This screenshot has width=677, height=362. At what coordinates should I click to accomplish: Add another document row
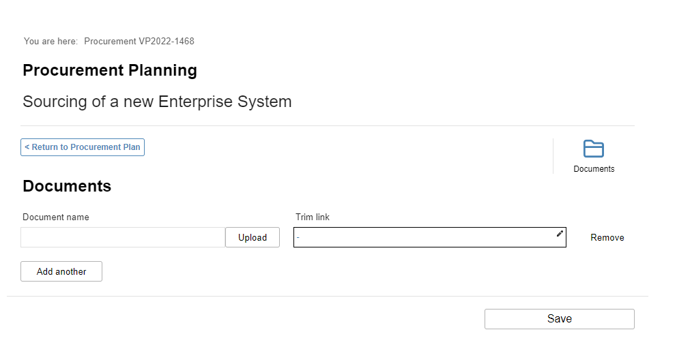(x=61, y=271)
